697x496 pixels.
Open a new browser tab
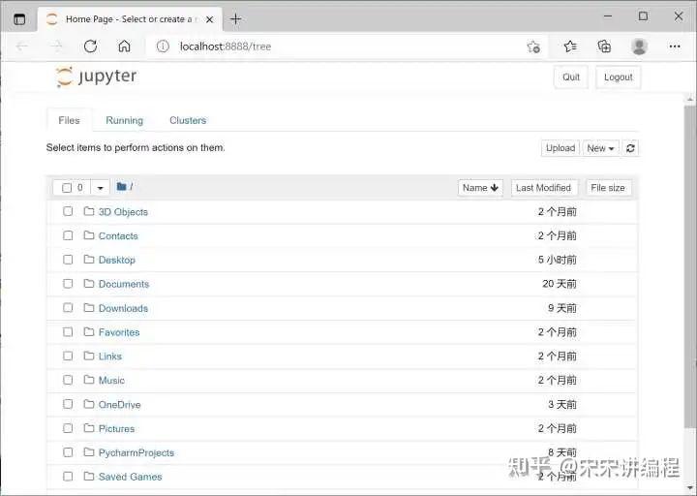[235, 19]
